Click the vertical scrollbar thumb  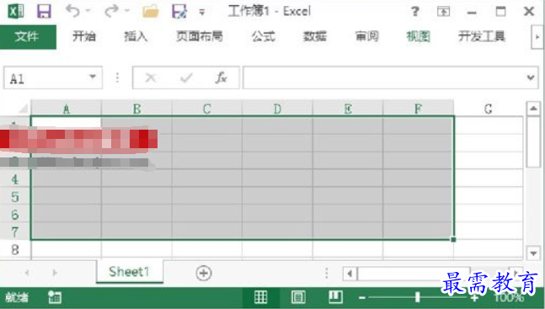point(533,141)
